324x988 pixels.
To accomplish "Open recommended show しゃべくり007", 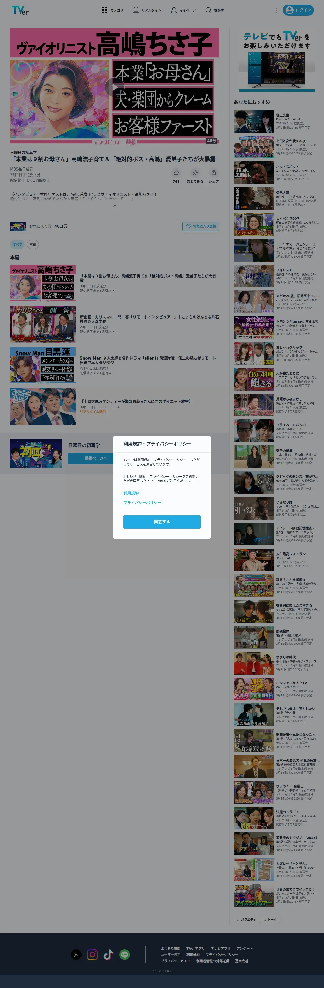I will point(277,224).
